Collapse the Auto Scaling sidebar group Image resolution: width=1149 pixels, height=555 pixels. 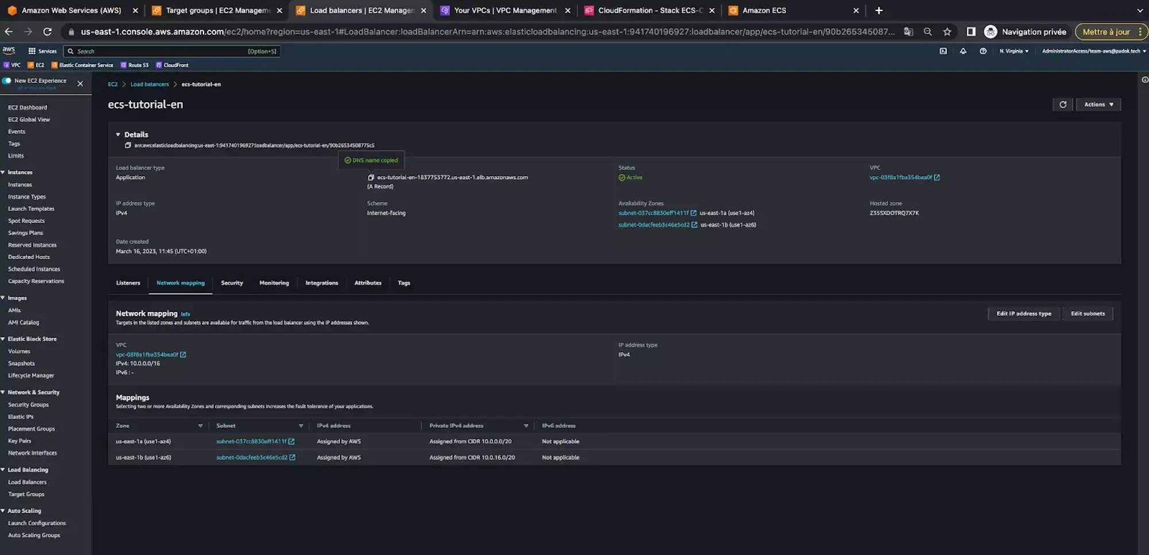(x=3, y=511)
